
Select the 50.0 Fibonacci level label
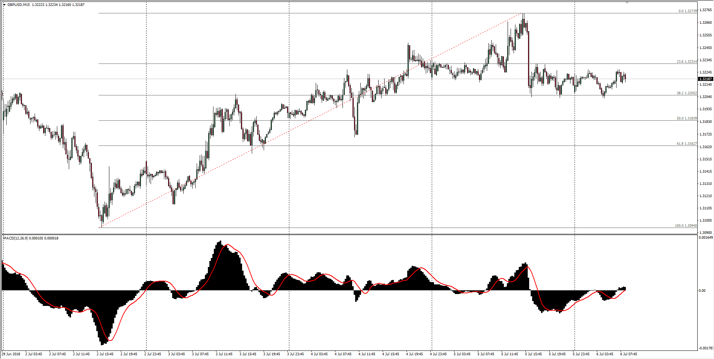coord(686,118)
